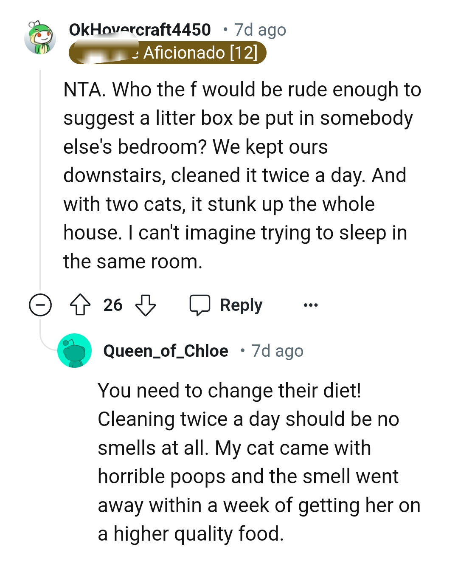Open the 7d ago timestamp beside OkHovercraft4450
Viewport: 458px width, 564px height.
pyautogui.click(x=260, y=30)
